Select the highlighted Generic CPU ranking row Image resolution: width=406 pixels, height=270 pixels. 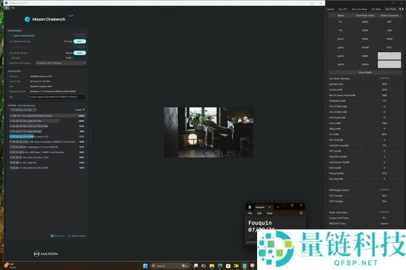(47, 137)
